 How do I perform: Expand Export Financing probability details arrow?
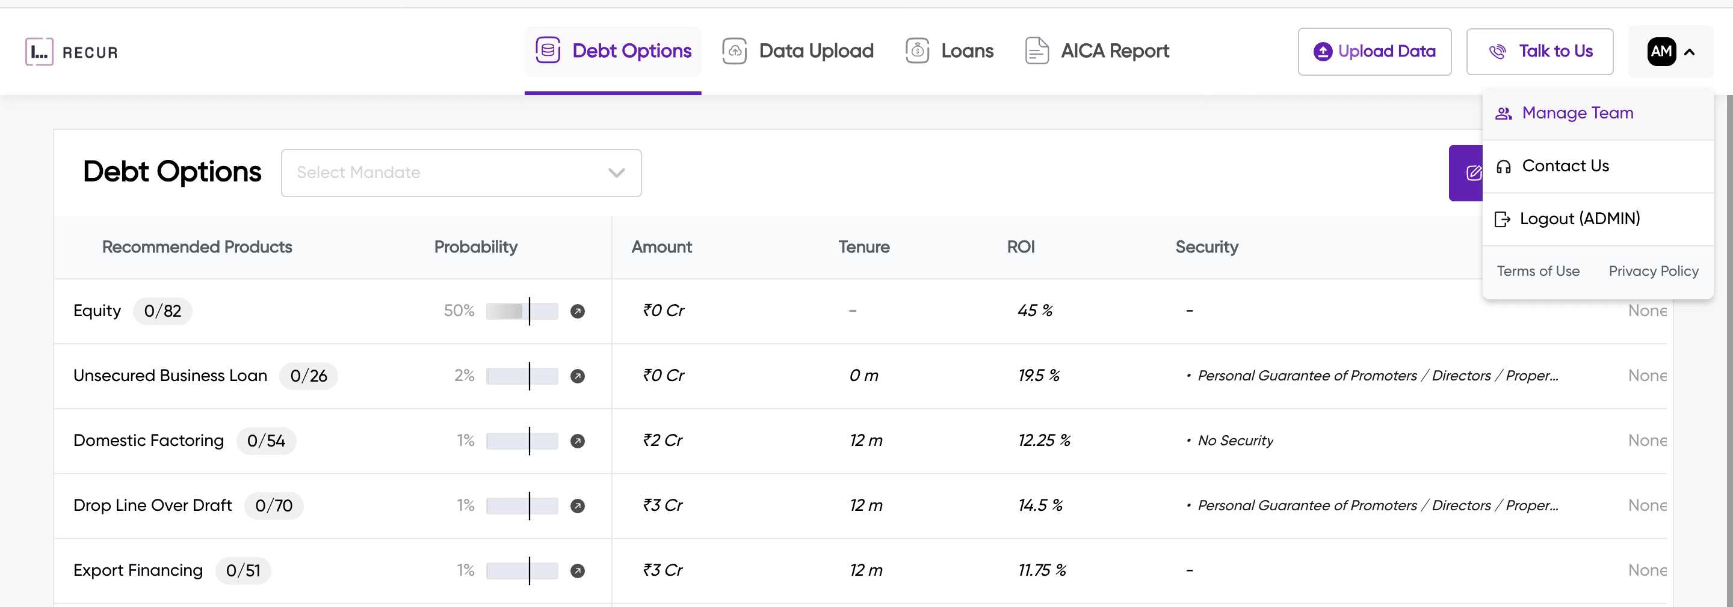click(x=577, y=570)
